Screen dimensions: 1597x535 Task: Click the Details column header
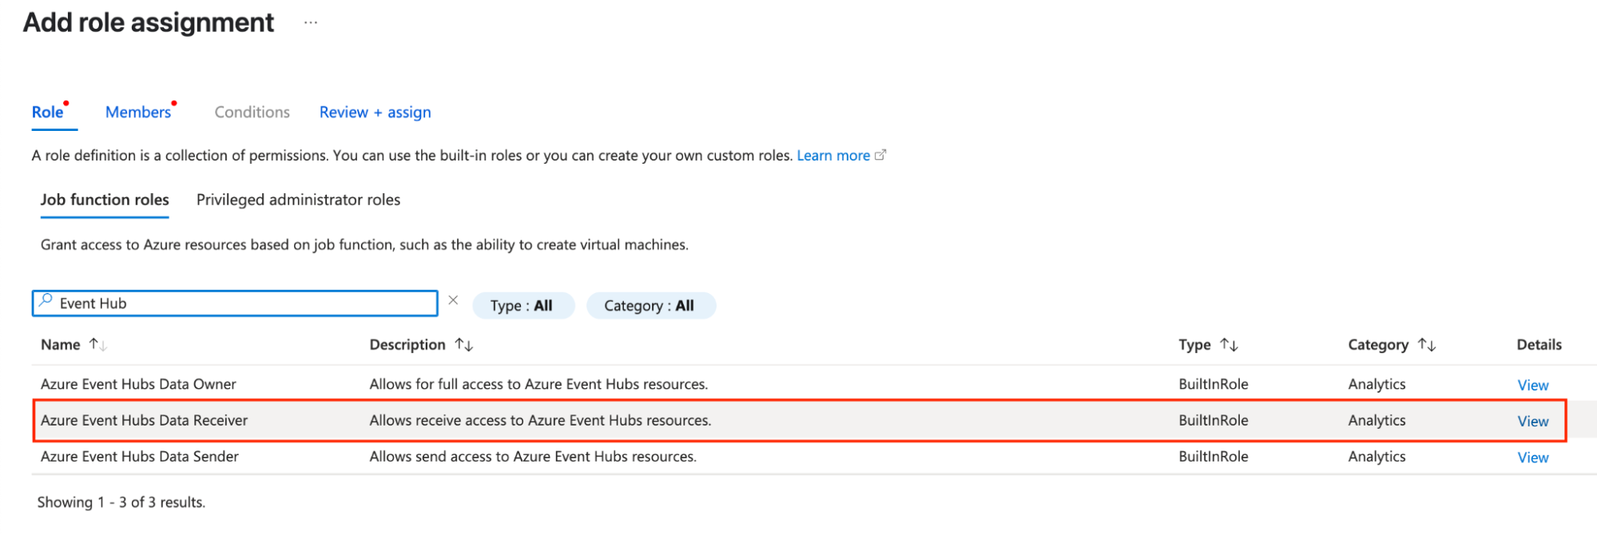click(x=1539, y=345)
